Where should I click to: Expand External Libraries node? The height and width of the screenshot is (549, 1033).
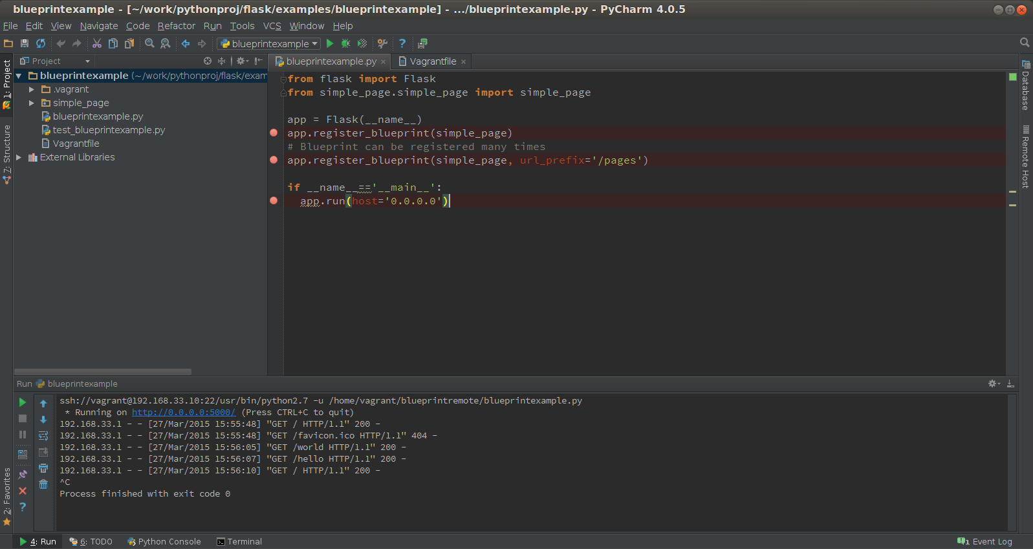[x=19, y=157]
